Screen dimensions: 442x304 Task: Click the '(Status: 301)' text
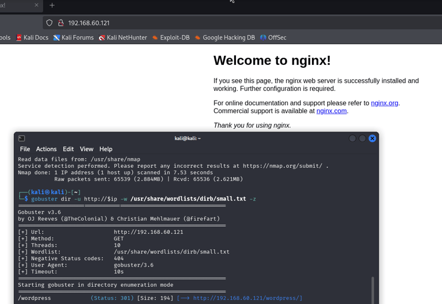point(112,298)
